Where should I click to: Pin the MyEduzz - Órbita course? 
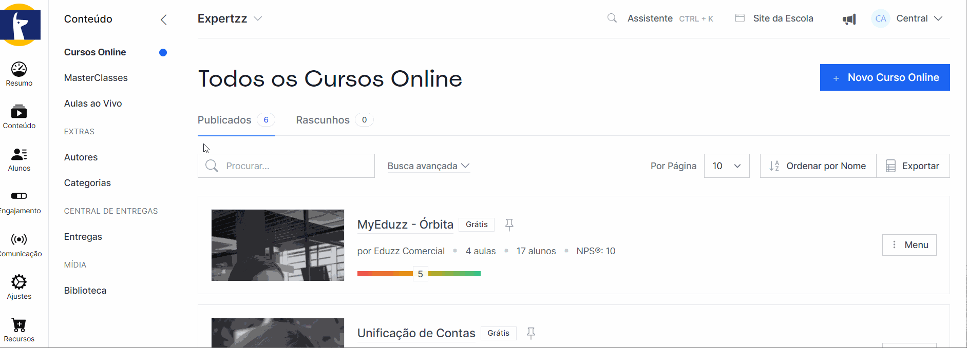point(509,224)
